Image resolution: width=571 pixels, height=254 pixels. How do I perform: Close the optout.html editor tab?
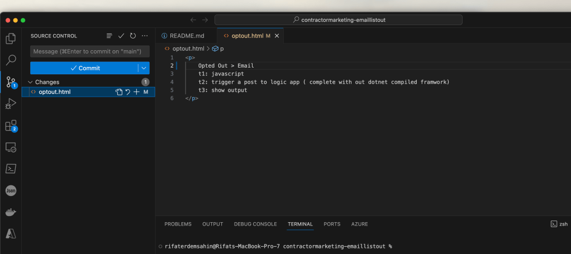277,36
